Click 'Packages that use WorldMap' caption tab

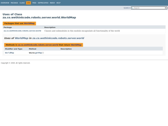[x=19, y=23]
